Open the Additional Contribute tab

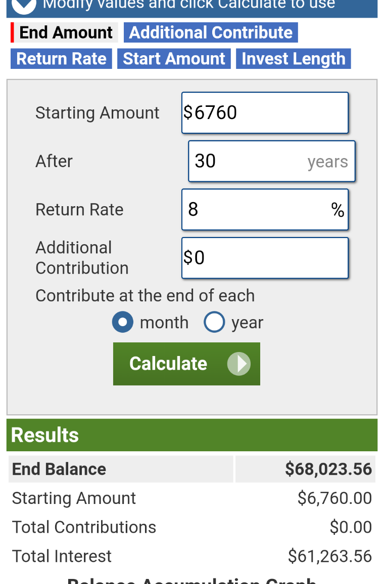211,32
